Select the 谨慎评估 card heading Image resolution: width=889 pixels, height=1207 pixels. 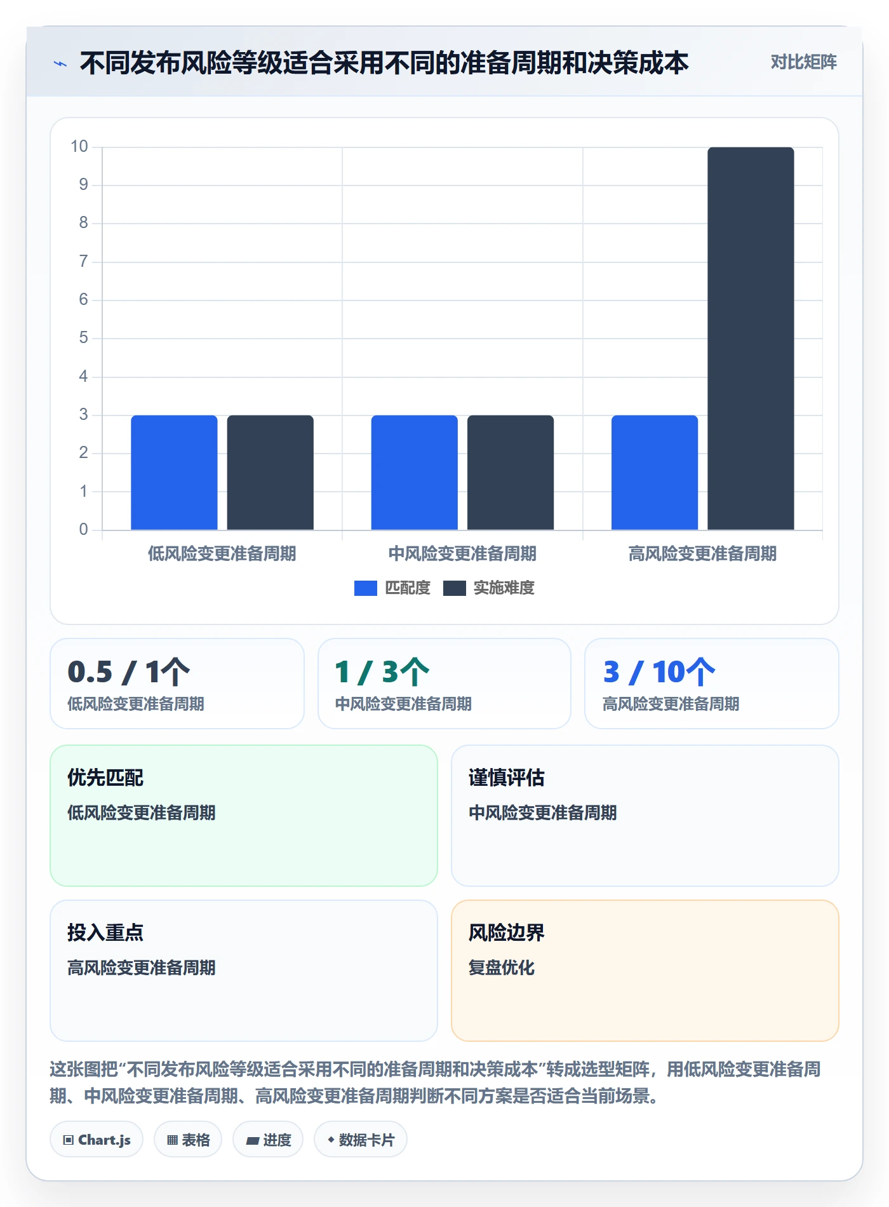(507, 778)
